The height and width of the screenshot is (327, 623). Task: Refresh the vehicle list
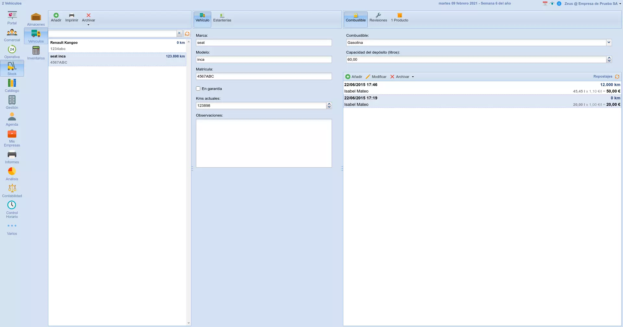coord(187,34)
